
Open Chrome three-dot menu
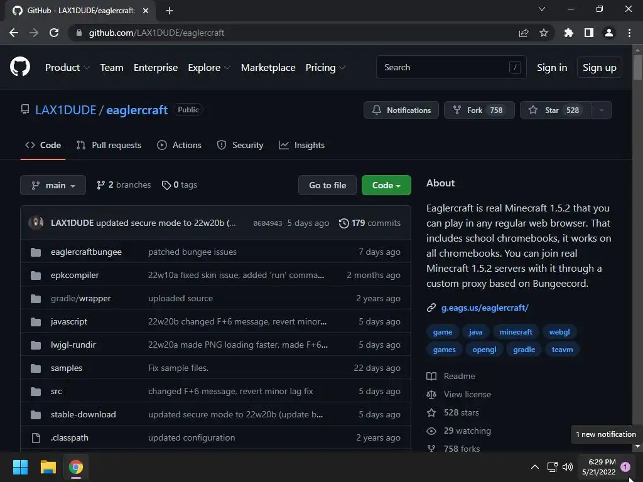pyautogui.click(x=629, y=33)
